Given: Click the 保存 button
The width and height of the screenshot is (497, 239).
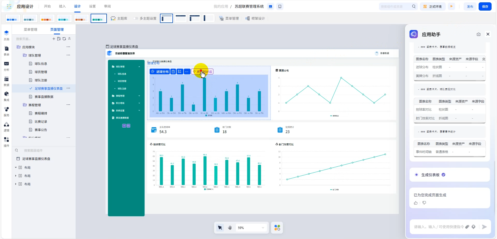Looking at the screenshot, I should pyautogui.click(x=485, y=6).
